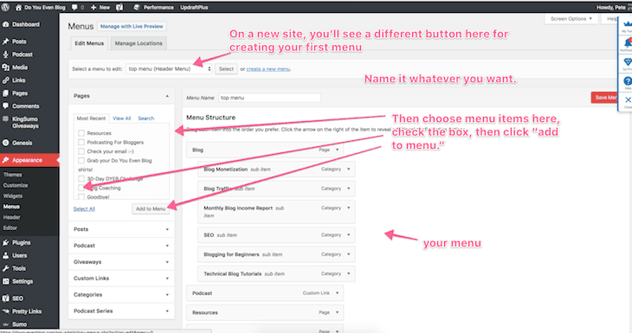Expand the Posts panel
This screenshot has width=632, height=333.
click(121, 229)
